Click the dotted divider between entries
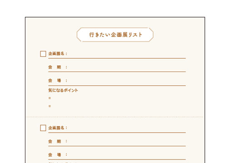 tap(114, 117)
